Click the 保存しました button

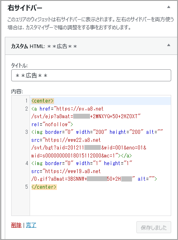pyautogui.click(x=154, y=227)
